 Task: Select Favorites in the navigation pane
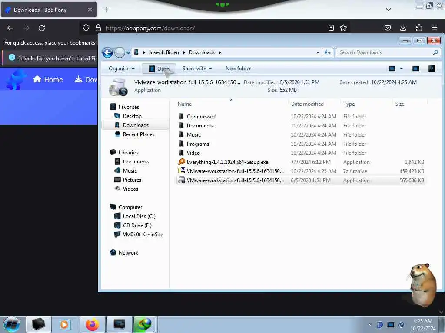click(129, 107)
